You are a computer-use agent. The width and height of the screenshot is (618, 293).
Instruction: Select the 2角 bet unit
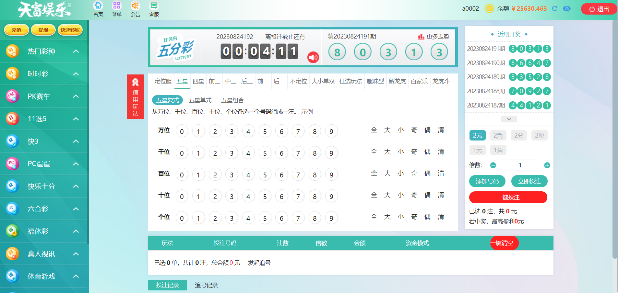tap(498, 136)
